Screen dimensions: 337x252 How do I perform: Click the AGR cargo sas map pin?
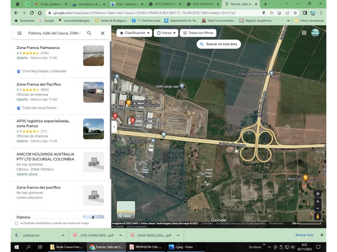point(182,86)
